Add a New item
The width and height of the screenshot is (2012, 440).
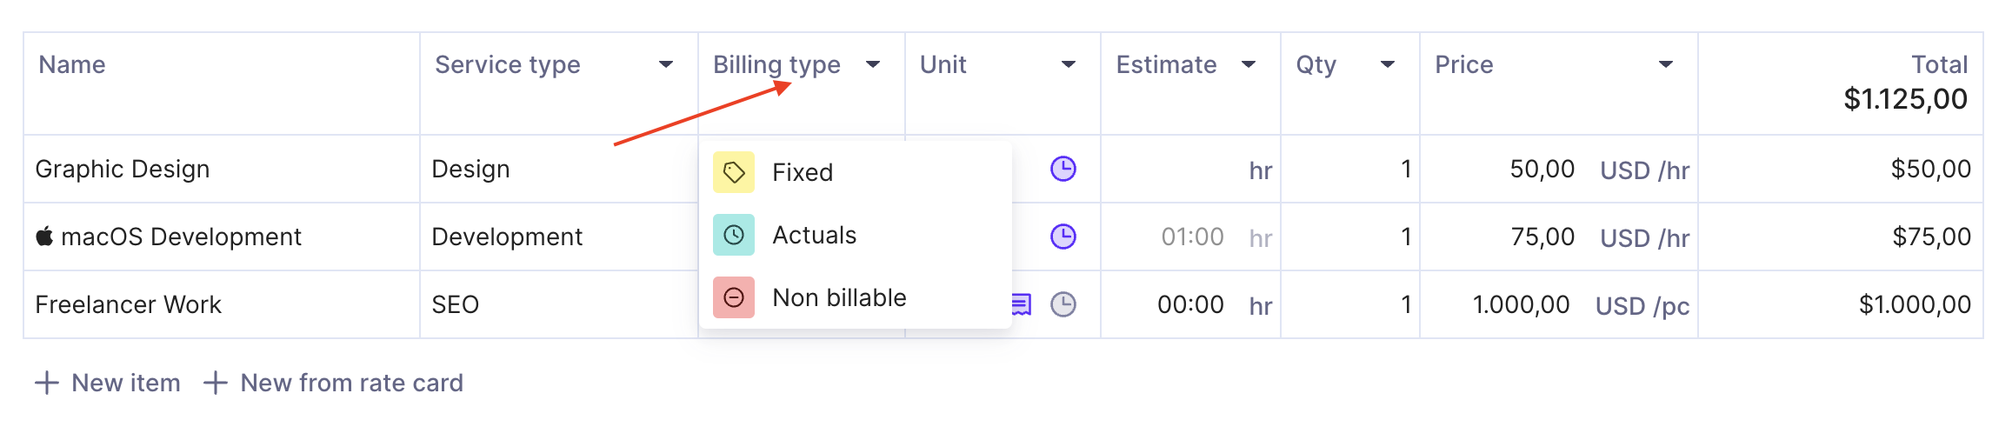[108, 383]
